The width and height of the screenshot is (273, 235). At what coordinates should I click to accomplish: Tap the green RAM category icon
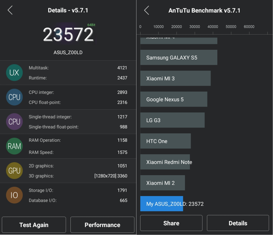[14, 146]
